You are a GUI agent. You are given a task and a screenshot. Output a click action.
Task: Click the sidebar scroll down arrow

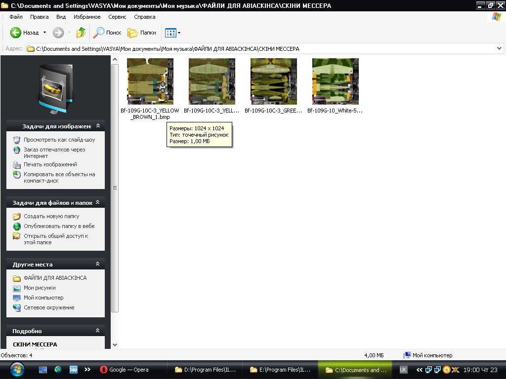pos(115,345)
